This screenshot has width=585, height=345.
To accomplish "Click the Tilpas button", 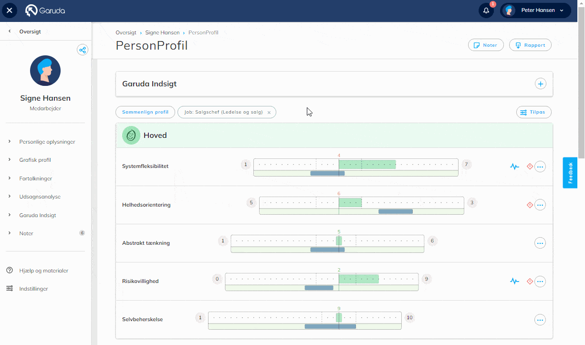I will click(534, 112).
